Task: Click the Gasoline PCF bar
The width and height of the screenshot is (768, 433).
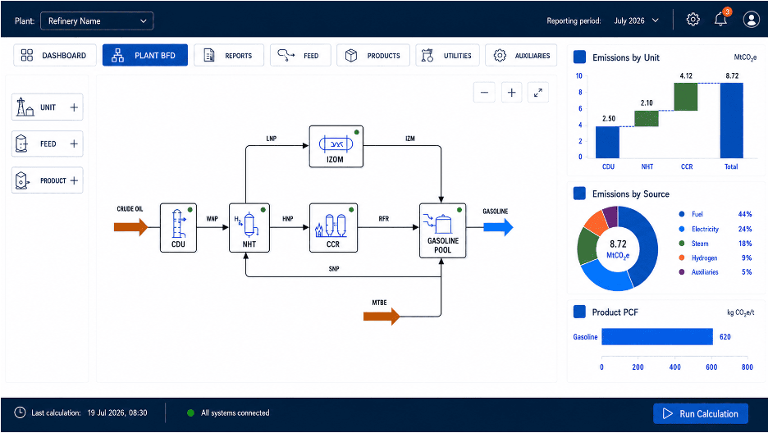Action: (x=656, y=336)
